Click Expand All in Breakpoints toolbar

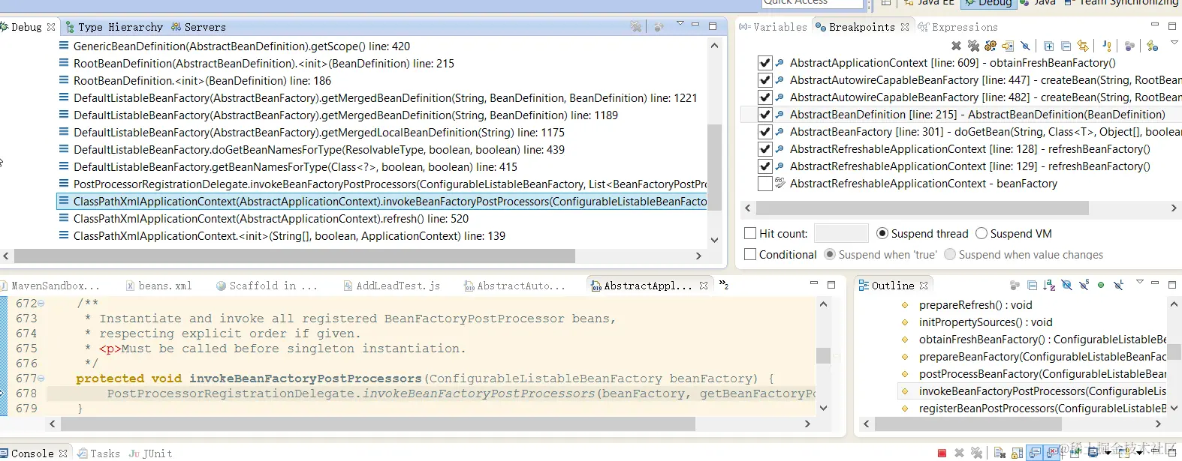[x=1049, y=46]
